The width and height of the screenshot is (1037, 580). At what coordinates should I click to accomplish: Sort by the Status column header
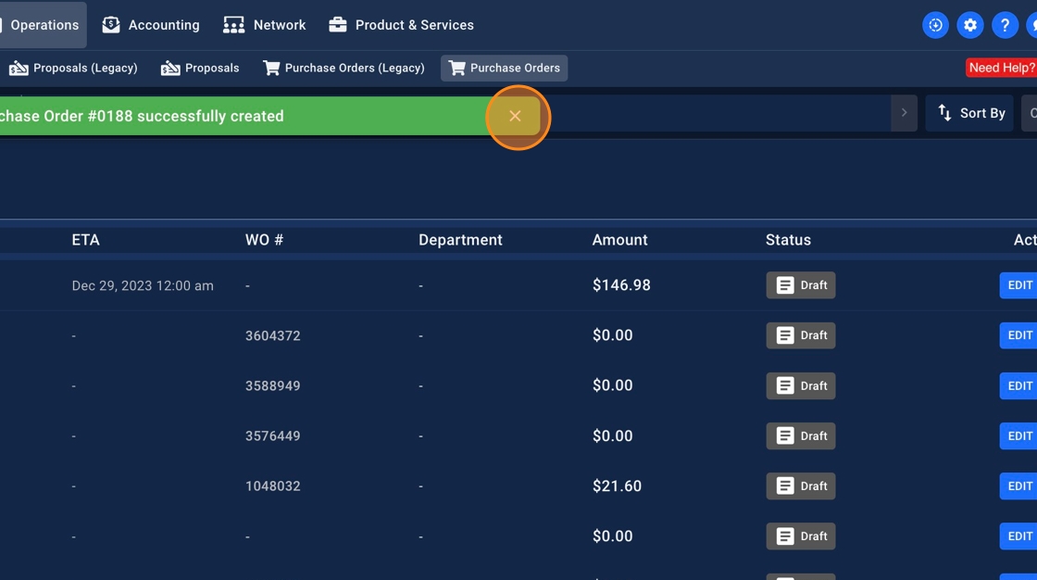[x=788, y=240]
